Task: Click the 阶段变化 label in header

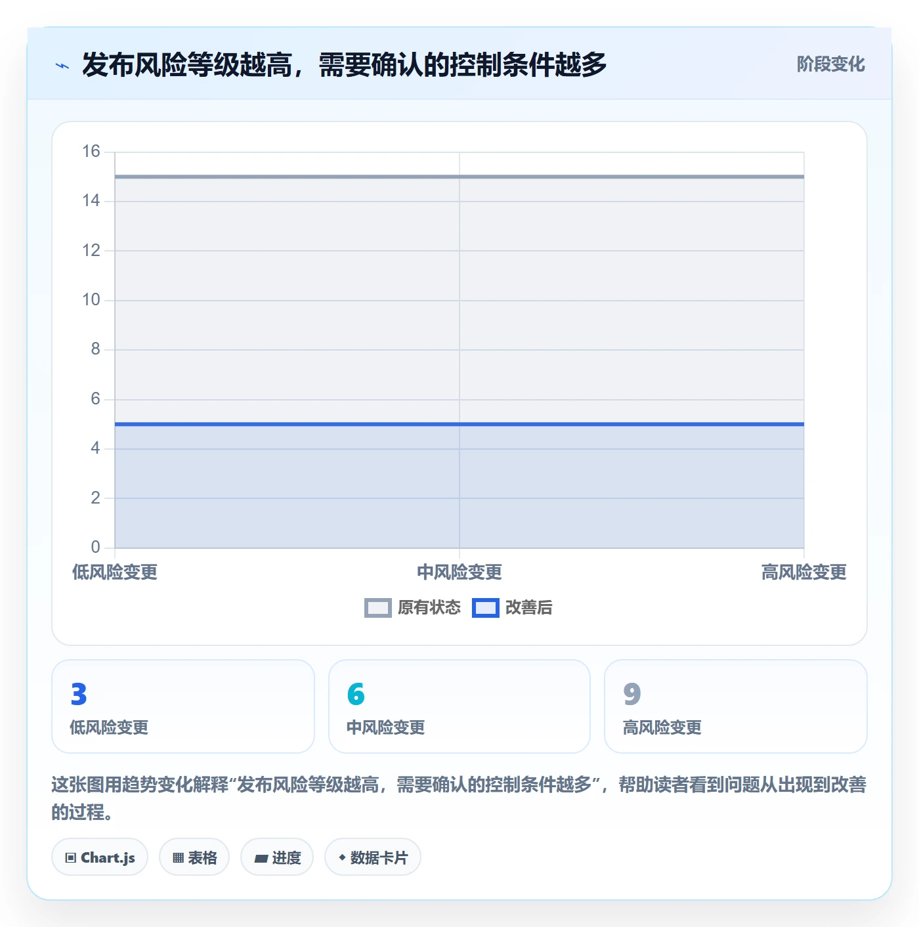Action: coord(830,64)
